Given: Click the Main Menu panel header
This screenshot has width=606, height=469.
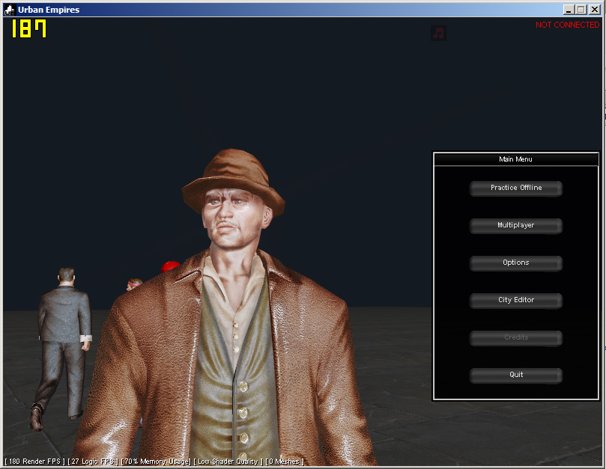Looking at the screenshot, I should click(x=515, y=159).
